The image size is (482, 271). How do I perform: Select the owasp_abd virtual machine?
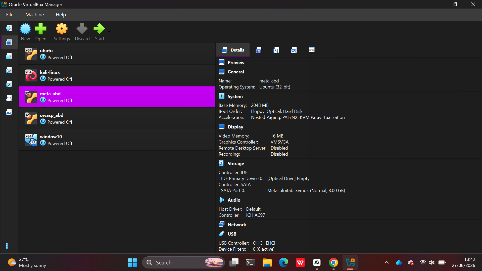coord(117,118)
